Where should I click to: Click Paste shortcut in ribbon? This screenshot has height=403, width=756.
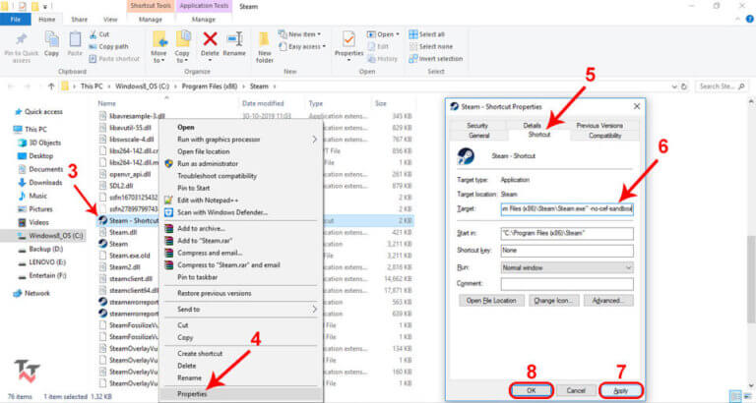114,59
